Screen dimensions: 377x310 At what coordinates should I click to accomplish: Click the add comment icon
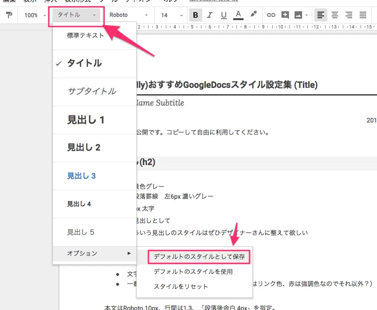pos(285,15)
